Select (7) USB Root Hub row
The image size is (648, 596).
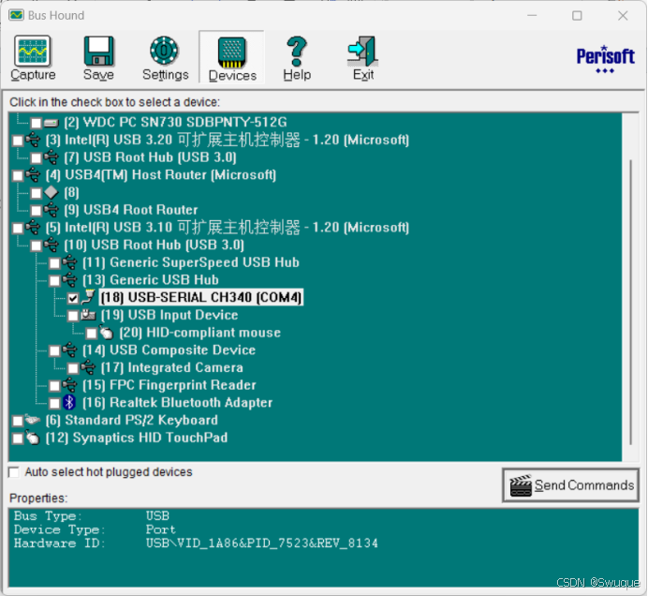click(150, 157)
